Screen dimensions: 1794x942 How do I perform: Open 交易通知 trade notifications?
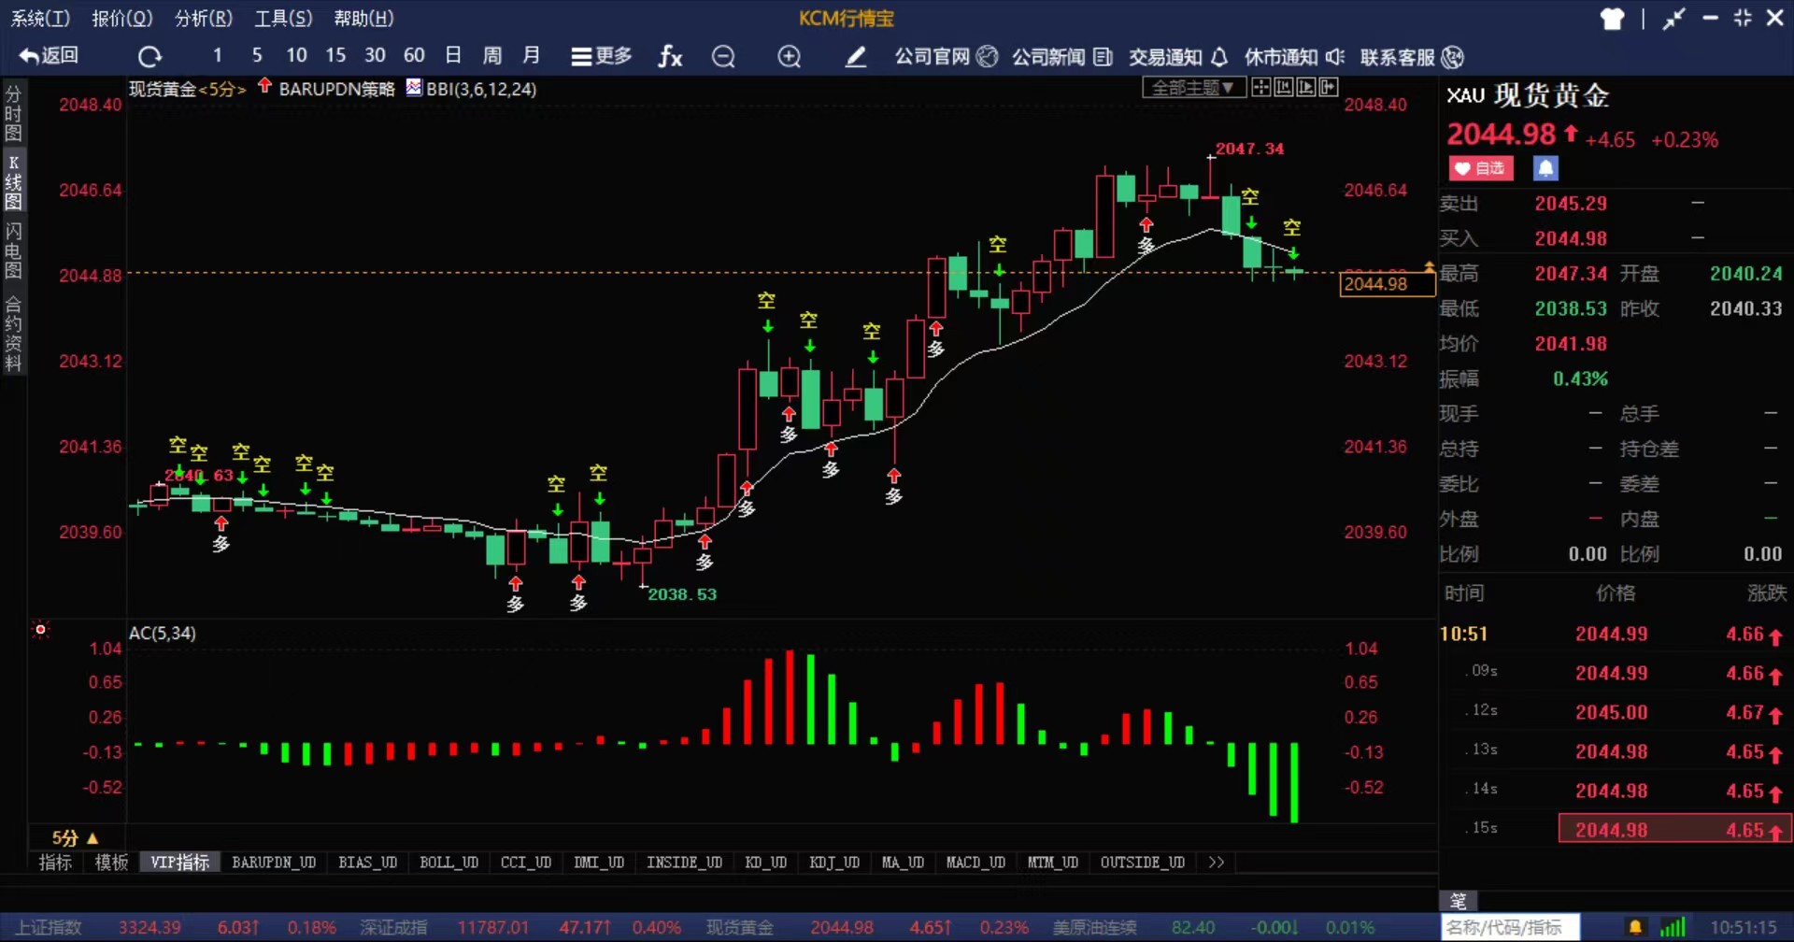click(1178, 57)
